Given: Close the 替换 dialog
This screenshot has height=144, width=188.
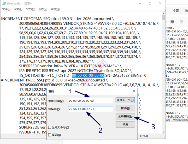Looking at the screenshot, I should click(x=134, y=91).
